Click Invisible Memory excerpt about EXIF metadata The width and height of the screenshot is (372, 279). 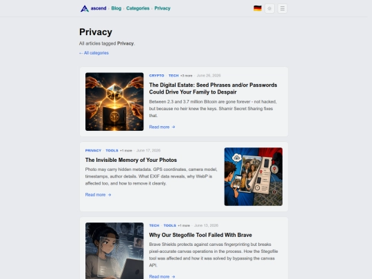(151, 176)
